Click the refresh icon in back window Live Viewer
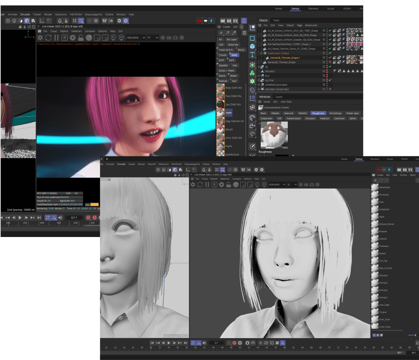 pos(48,38)
